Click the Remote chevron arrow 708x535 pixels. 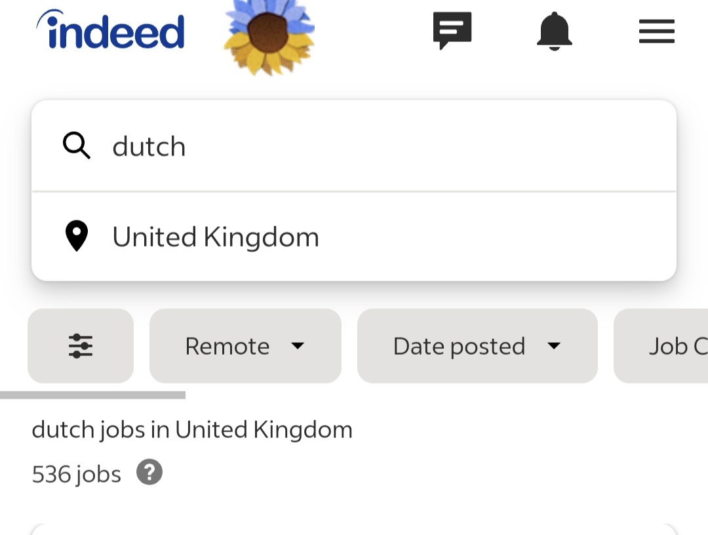point(299,346)
